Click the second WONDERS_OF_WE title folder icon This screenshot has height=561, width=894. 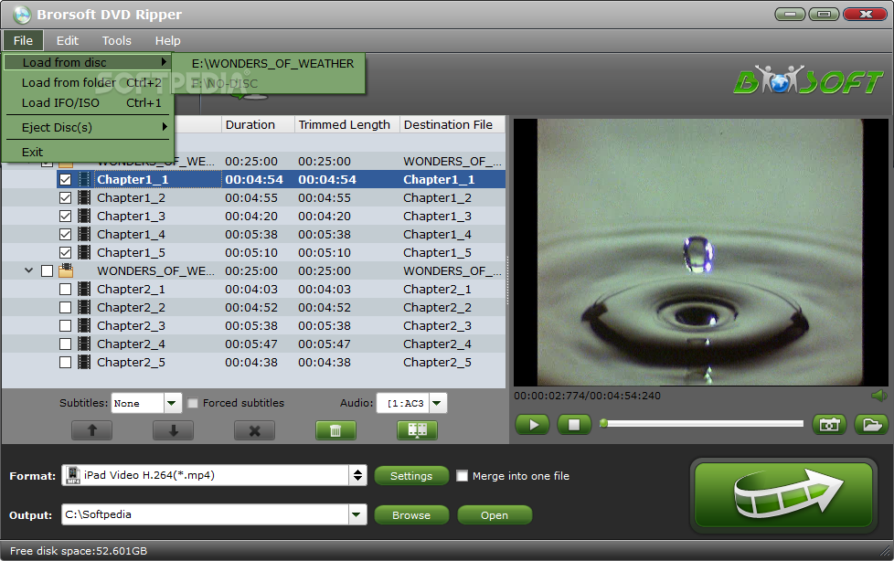coord(66,270)
